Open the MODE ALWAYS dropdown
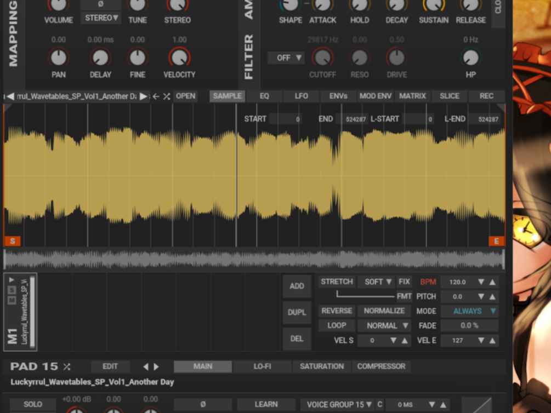The image size is (551, 413). [x=469, y=311]
